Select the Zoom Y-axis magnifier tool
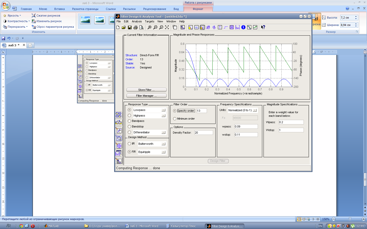The image size is (367, 229). (161, 27)
